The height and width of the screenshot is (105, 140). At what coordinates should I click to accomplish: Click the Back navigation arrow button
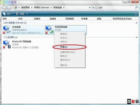coord(4,8)
